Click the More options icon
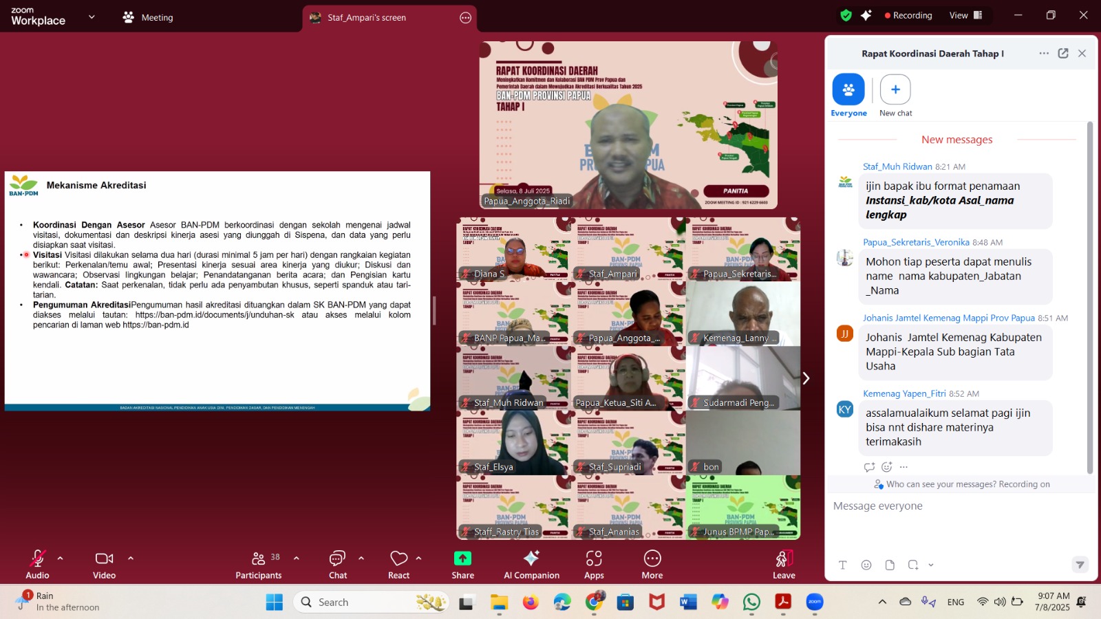The image size is (1101, 619). [652, 558]
